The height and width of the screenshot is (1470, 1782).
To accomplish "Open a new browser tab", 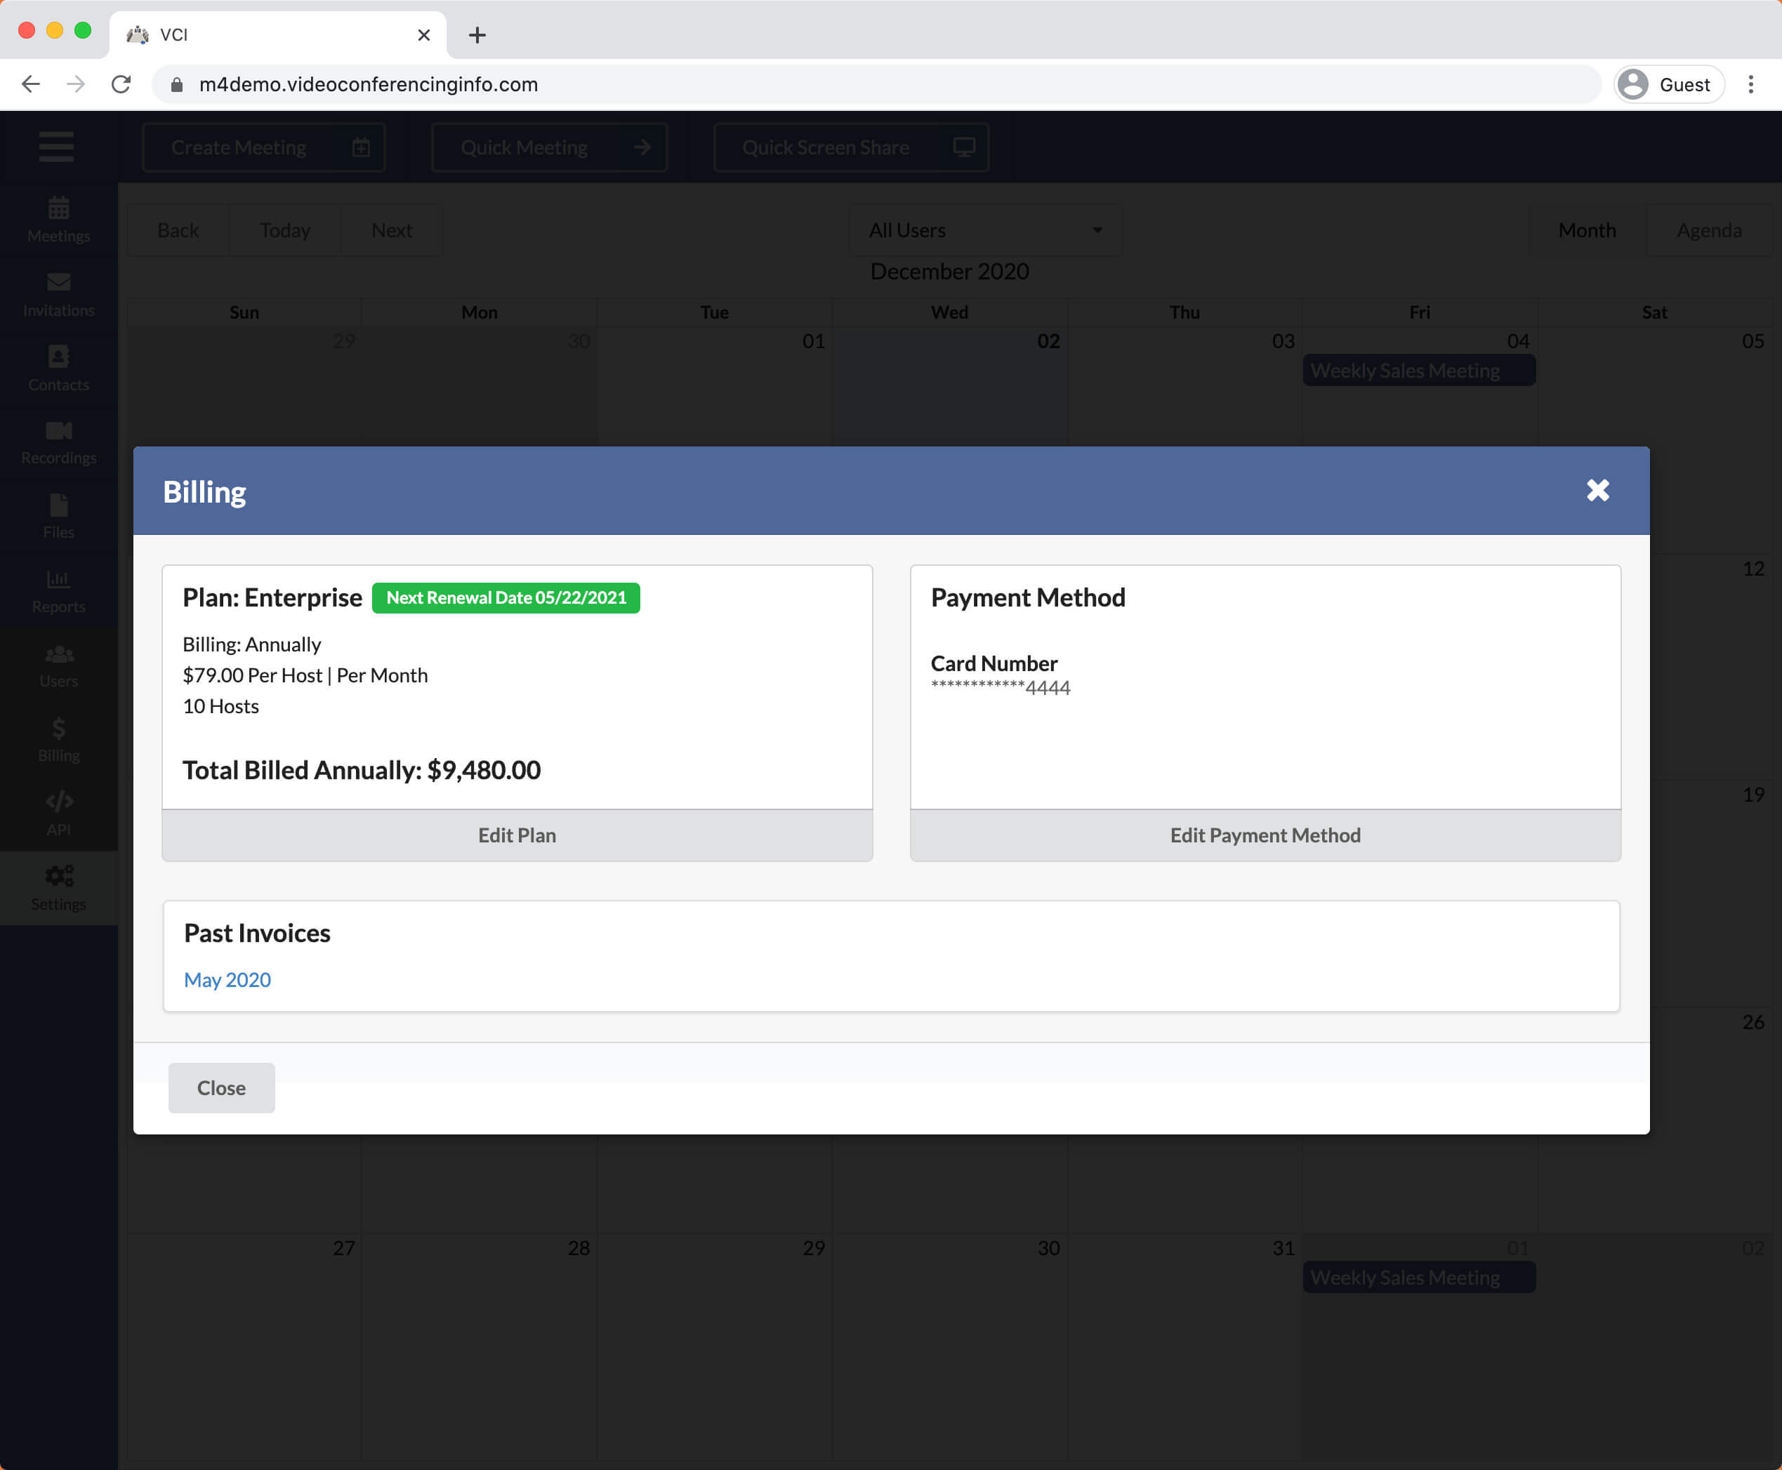I will click(x=477, y=34).
